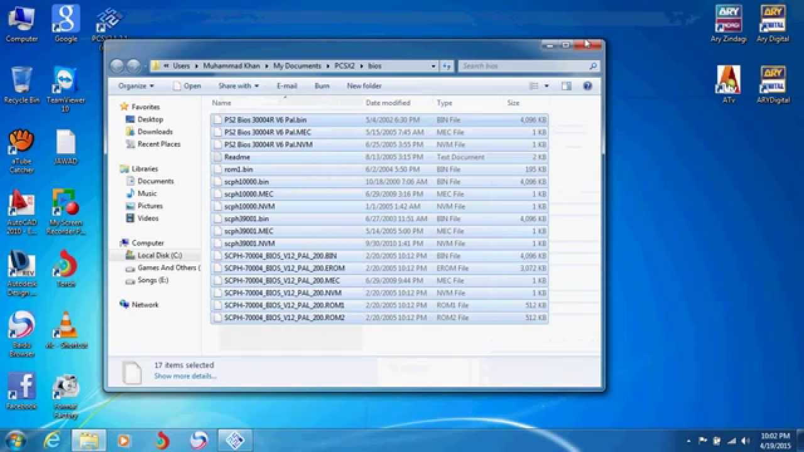Screen dimensions: 804x452
Task: Open the AutoCAD 2010 desktop shortcut
Action: click(x=21, y=212)
